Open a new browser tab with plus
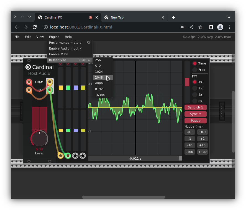Image resolution: width=246 pixels, height=210 pixels. pyautogui.click(x=173, y=17)
